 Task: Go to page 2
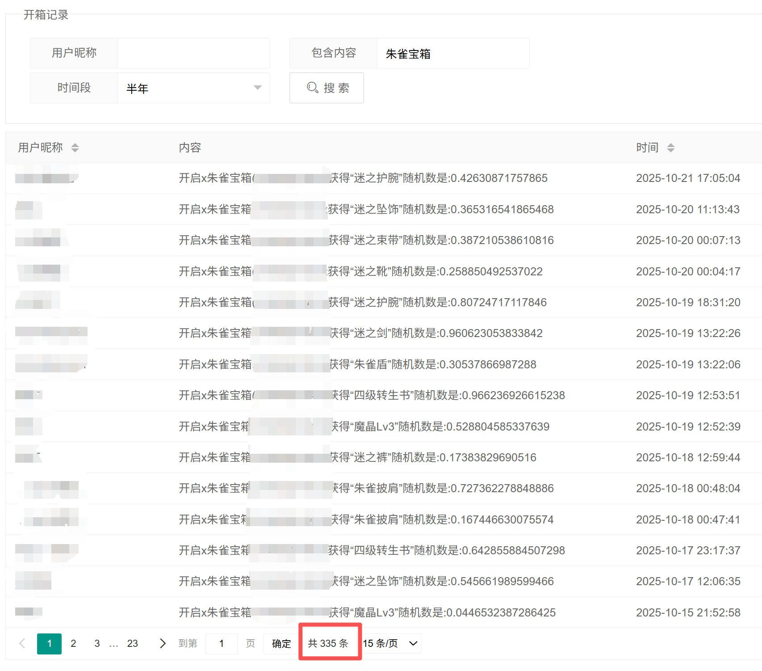point(73,643)
